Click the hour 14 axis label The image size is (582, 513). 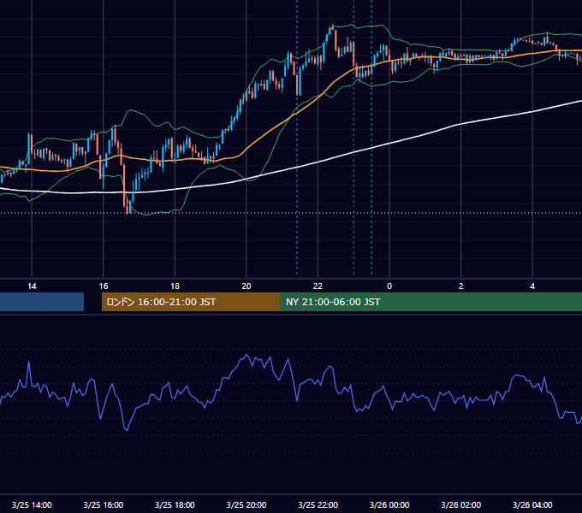click(x=32, y=286)
